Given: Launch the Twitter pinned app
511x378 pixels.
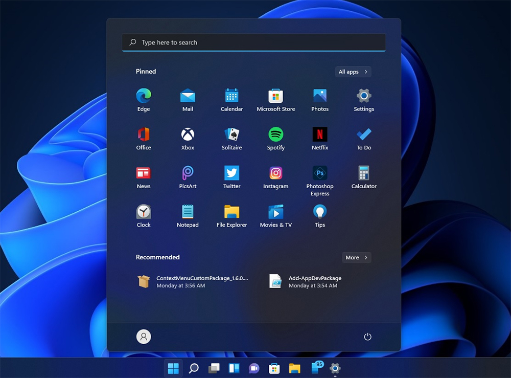Looking at the screenshot, I should (x=231, y=174).
